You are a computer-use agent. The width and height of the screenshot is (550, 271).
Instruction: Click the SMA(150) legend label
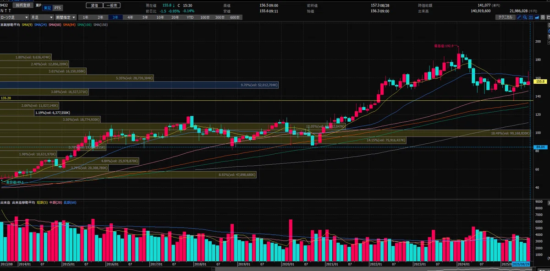tap(101, 24)
